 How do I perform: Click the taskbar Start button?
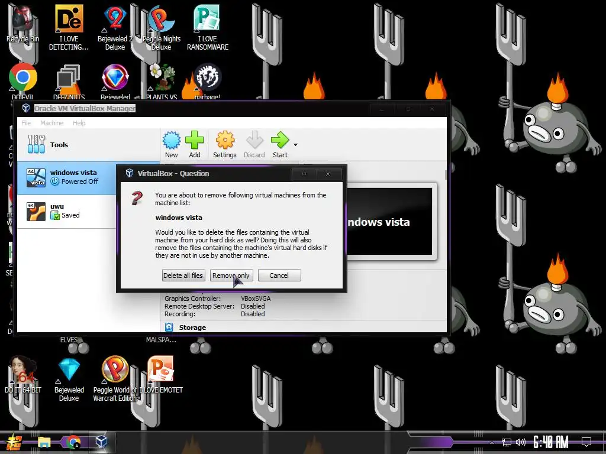click(x=14, y=442)
